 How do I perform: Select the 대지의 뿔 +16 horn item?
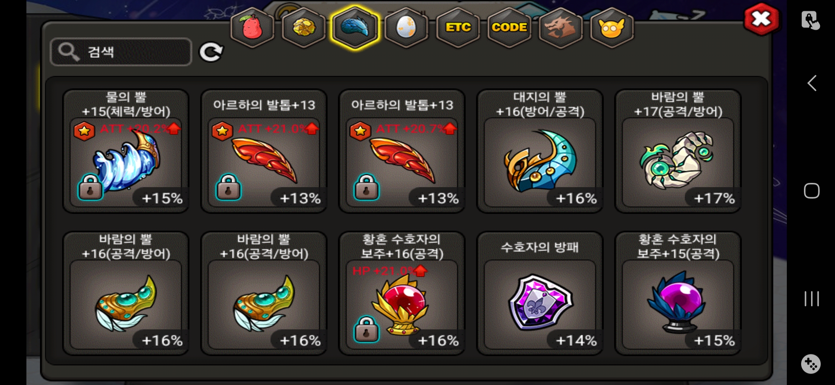(x=540, y=151)
